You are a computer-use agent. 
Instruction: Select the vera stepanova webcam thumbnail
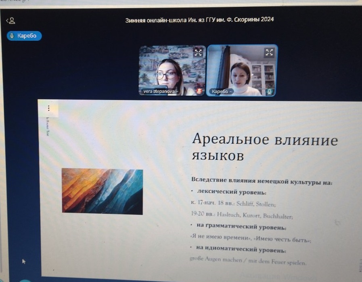tap(172, 69)
